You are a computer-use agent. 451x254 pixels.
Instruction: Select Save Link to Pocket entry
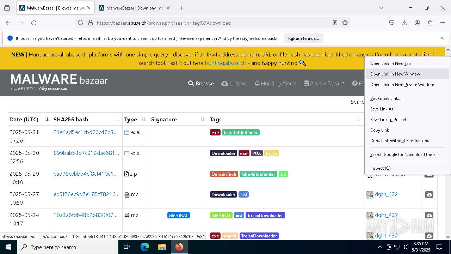pos(408,120)
